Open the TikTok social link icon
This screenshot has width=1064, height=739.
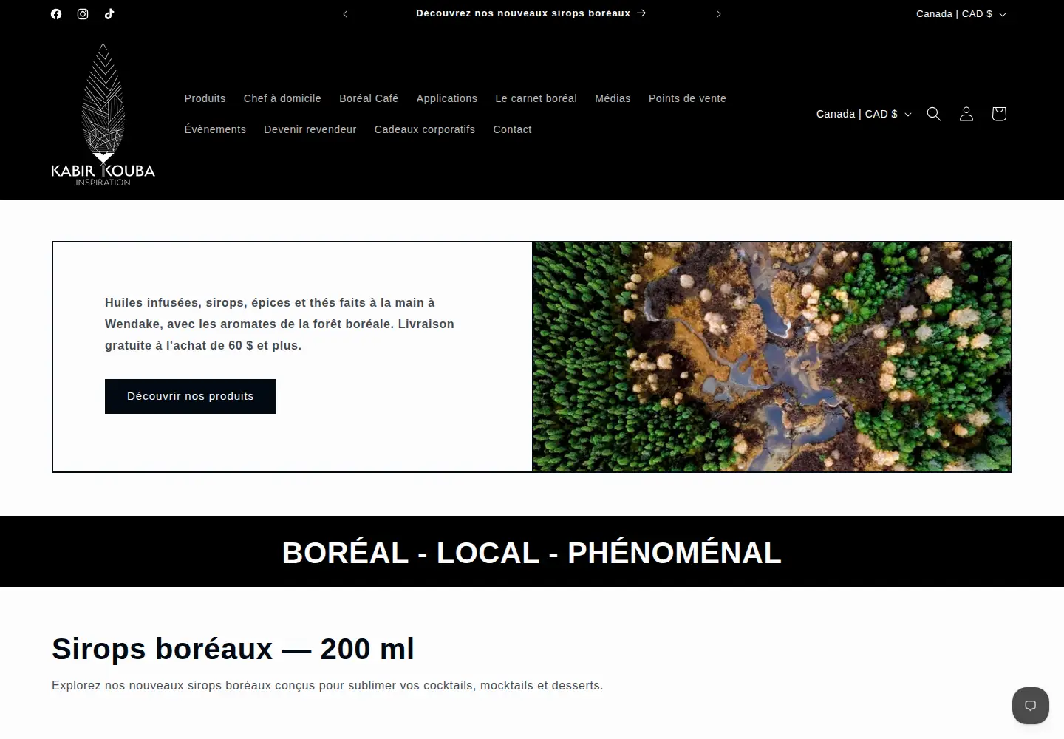[109, 14]
